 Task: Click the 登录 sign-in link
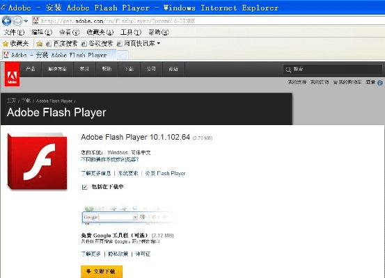(x=370, y=82)
